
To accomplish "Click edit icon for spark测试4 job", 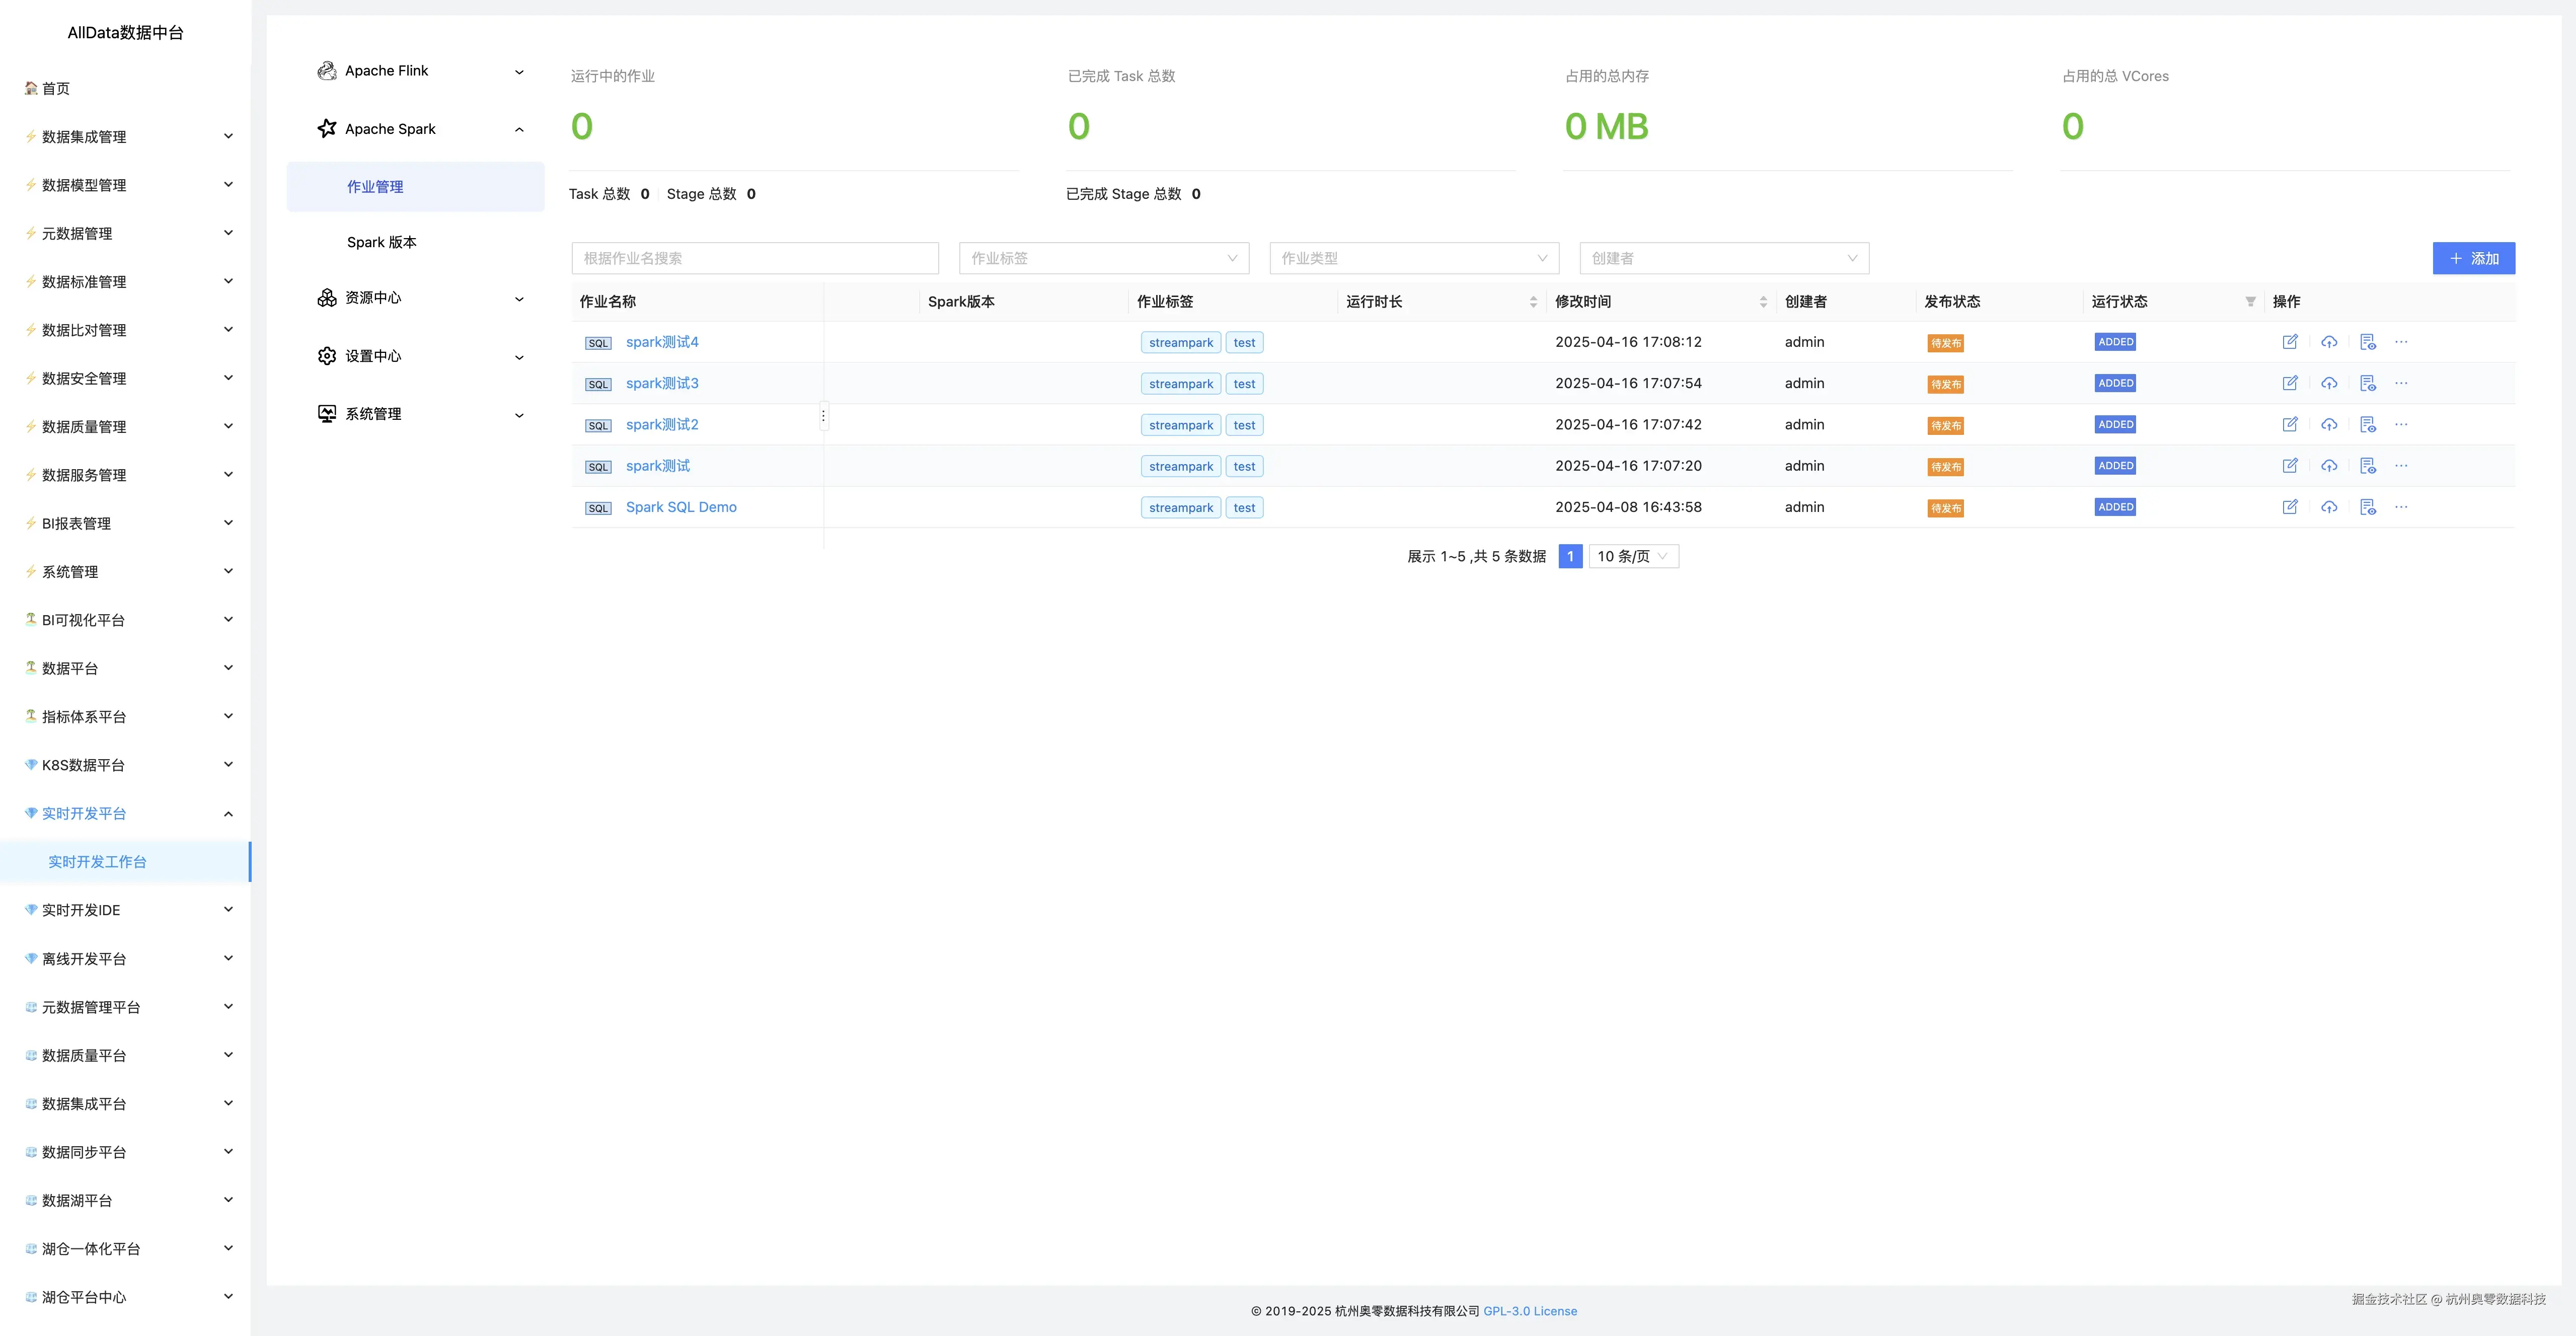I will (x=2290, y=342).
